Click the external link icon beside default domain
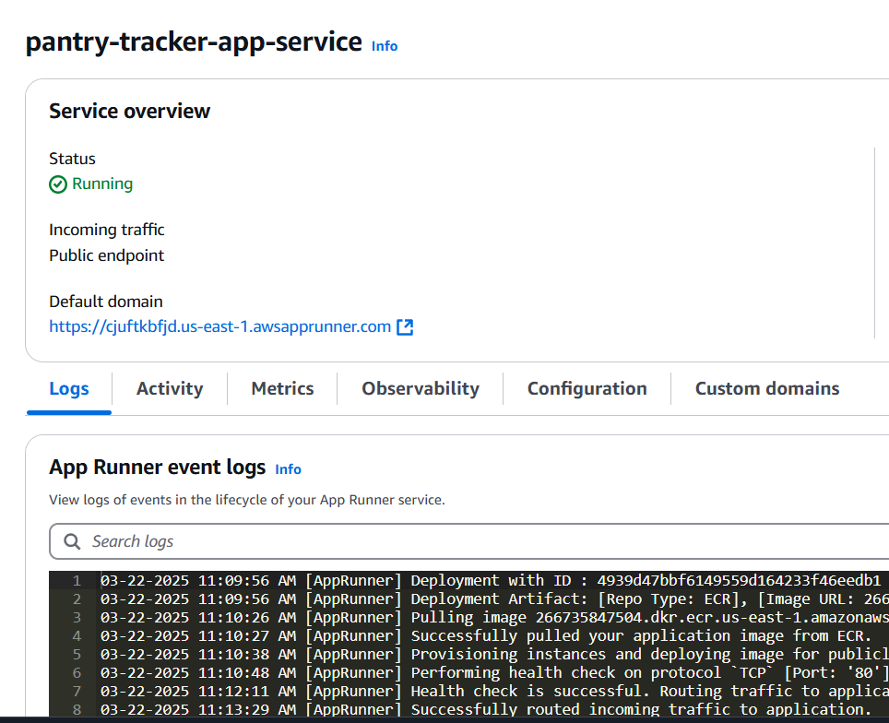 pyautogui.click(x=405, y=327)
